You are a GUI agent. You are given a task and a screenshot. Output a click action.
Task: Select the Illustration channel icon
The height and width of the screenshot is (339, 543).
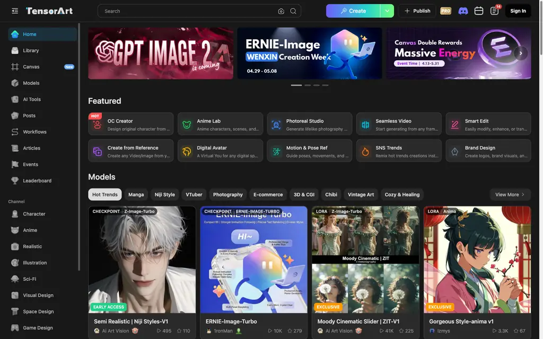click(15, 263)
